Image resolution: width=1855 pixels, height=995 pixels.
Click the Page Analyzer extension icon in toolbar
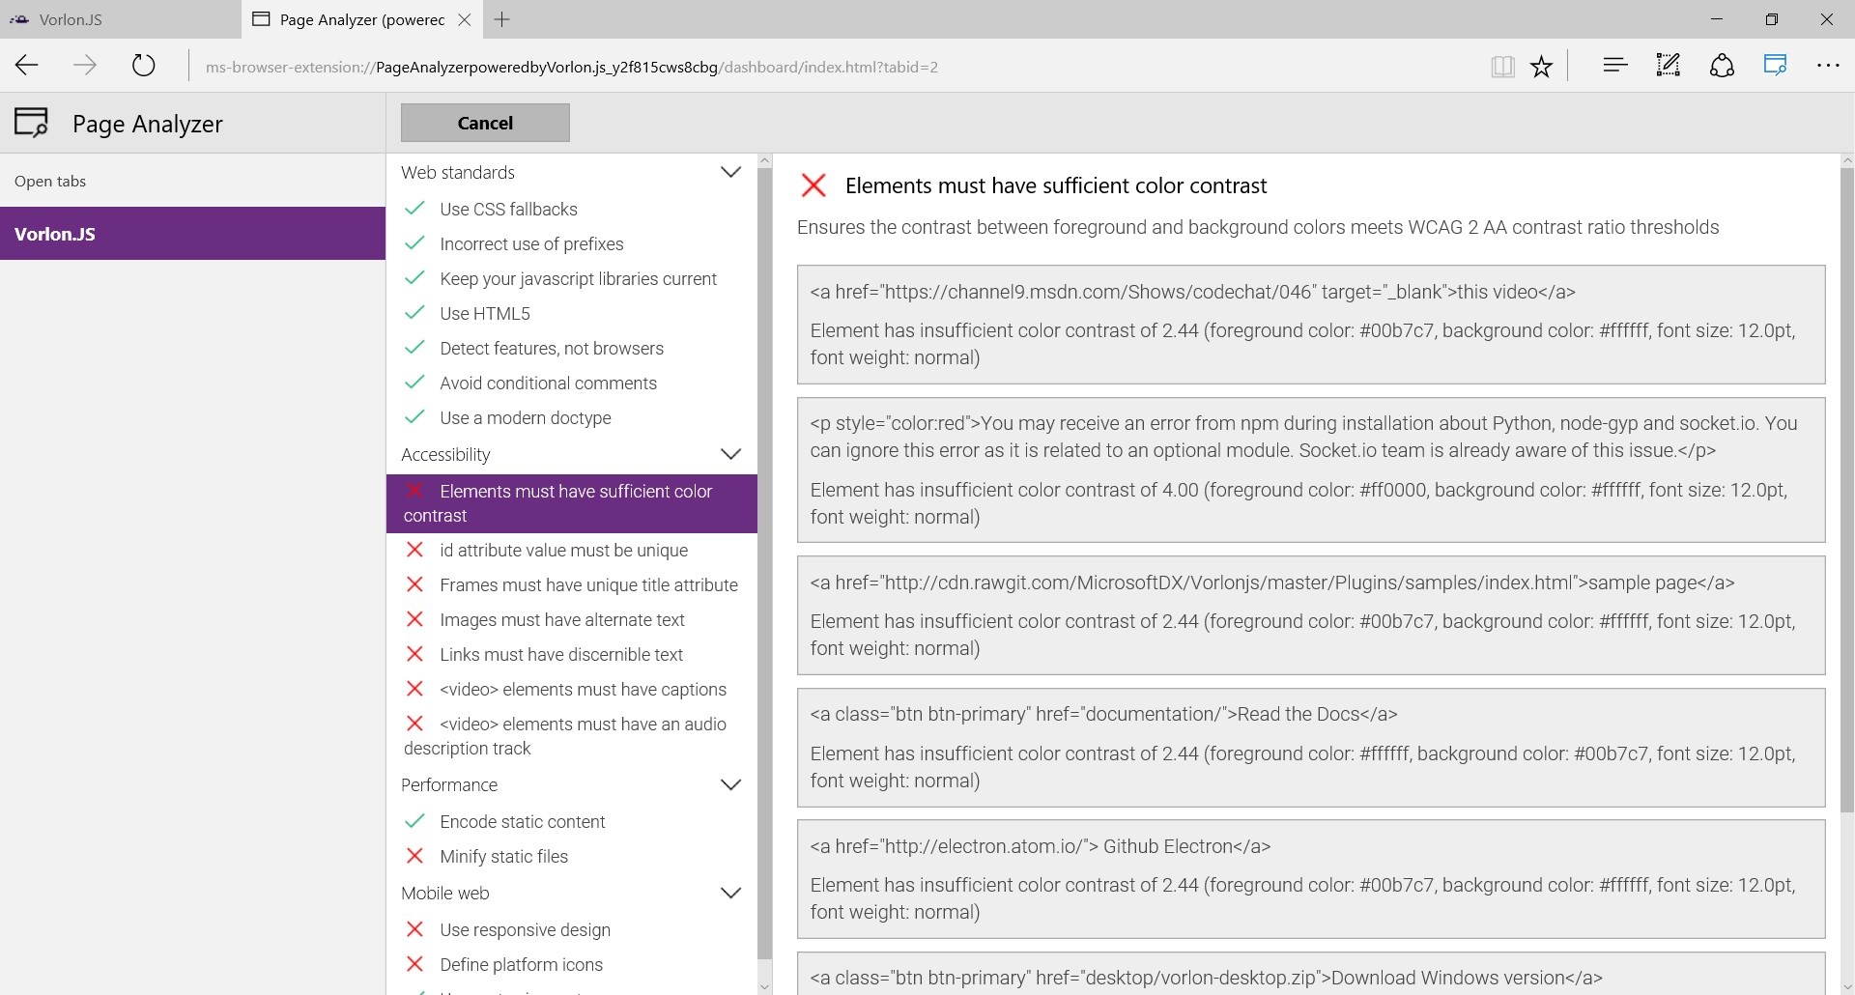(1775, 65)
